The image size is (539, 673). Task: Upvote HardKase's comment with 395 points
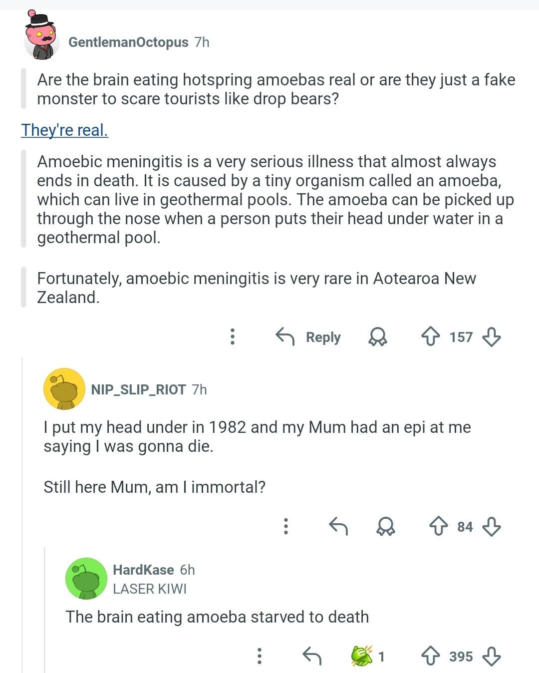click(x=430, y=656)
